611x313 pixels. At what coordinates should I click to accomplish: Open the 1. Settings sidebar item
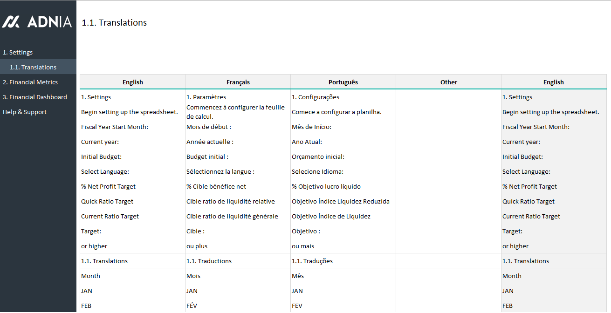point(18,52)
